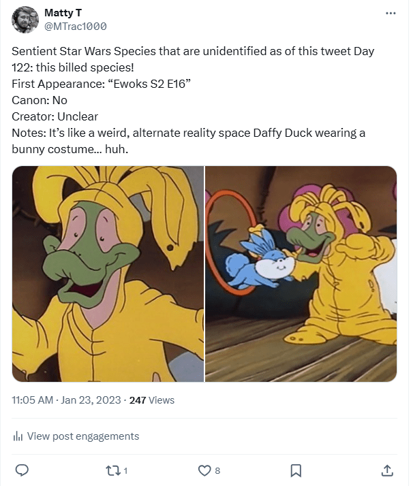Like the post with the heart icon
This screenshot has height=486, width=411.
(x=204, y=470)
